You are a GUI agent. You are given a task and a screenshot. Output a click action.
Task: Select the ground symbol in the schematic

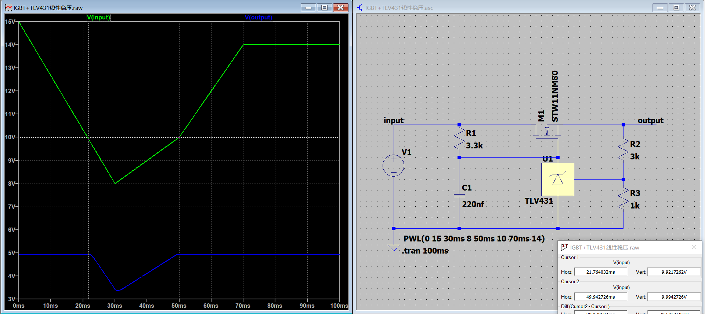(393, 247)
